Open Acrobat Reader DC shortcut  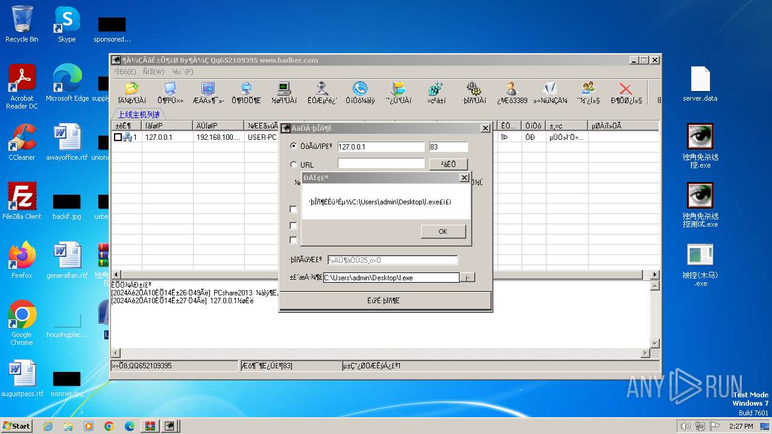[x=22, y=87]
